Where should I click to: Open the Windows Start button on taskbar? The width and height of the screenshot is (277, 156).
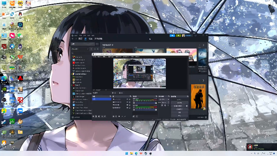126,153
